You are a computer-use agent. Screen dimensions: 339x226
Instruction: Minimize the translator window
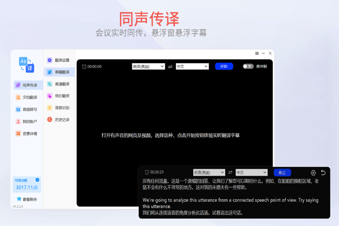263,53
